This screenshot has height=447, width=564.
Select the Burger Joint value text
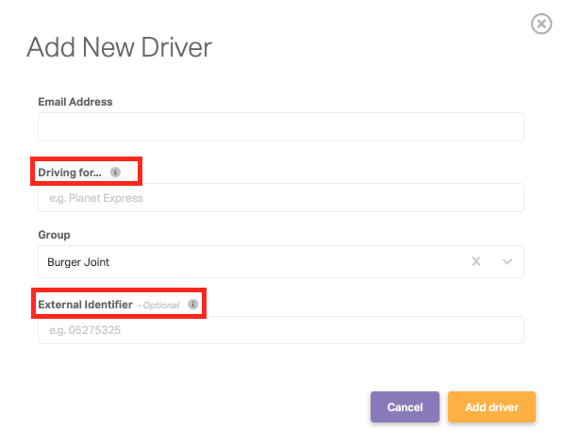click(x=78, y=262)
